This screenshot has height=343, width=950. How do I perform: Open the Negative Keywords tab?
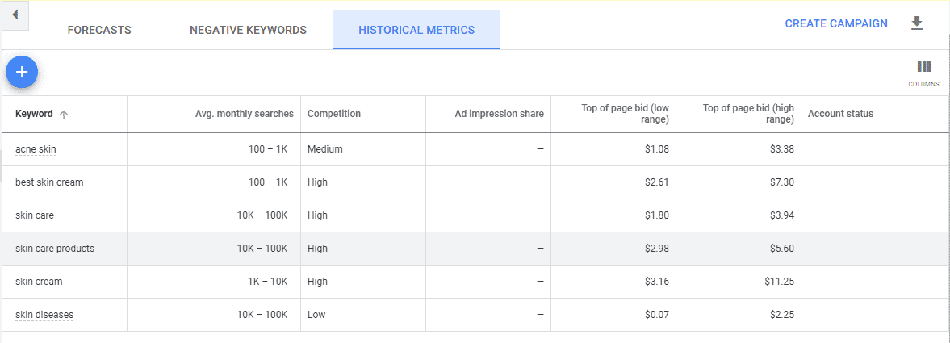tap(248, 31)
